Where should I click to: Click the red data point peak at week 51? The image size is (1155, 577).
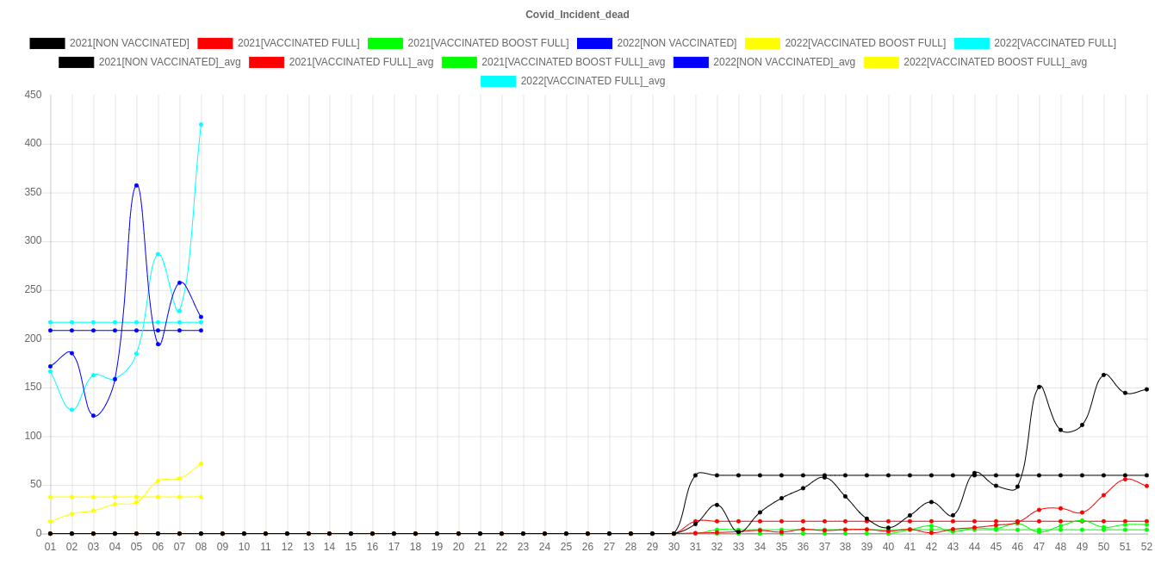[1125, 479]
